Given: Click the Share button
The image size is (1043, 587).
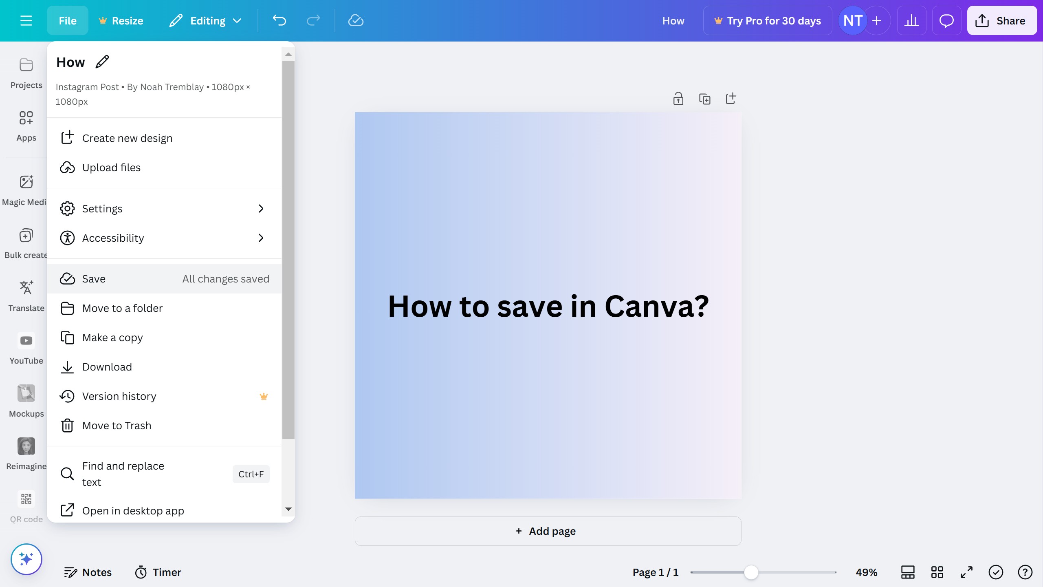Looking at the screenshot, I should [x=1001, y=21].
